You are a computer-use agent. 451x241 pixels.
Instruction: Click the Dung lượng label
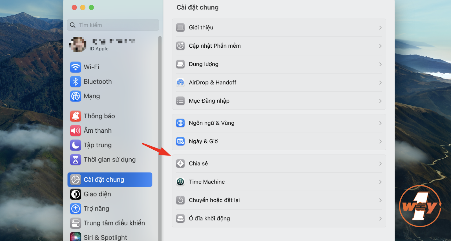204,64
